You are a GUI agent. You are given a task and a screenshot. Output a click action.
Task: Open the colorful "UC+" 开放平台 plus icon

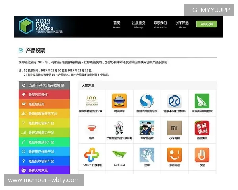(92, 155)
